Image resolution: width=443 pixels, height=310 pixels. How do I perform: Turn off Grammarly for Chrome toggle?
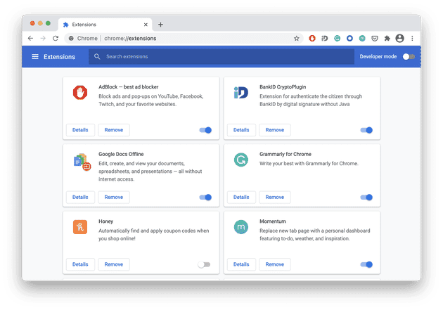point(366,198)
